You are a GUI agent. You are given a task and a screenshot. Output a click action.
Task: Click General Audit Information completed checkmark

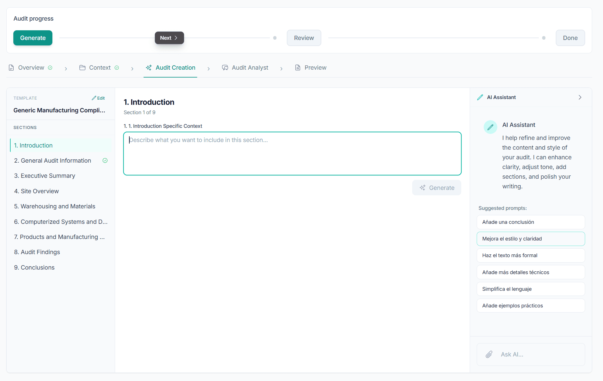pyautogui.click(x=105, y=161)
